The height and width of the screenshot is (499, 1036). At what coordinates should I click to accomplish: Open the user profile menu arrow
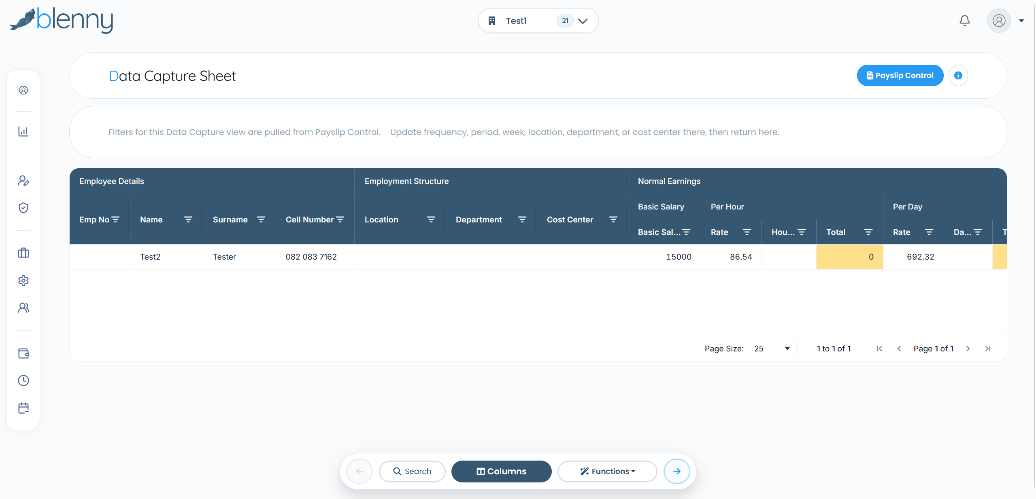click(1021, 21)
